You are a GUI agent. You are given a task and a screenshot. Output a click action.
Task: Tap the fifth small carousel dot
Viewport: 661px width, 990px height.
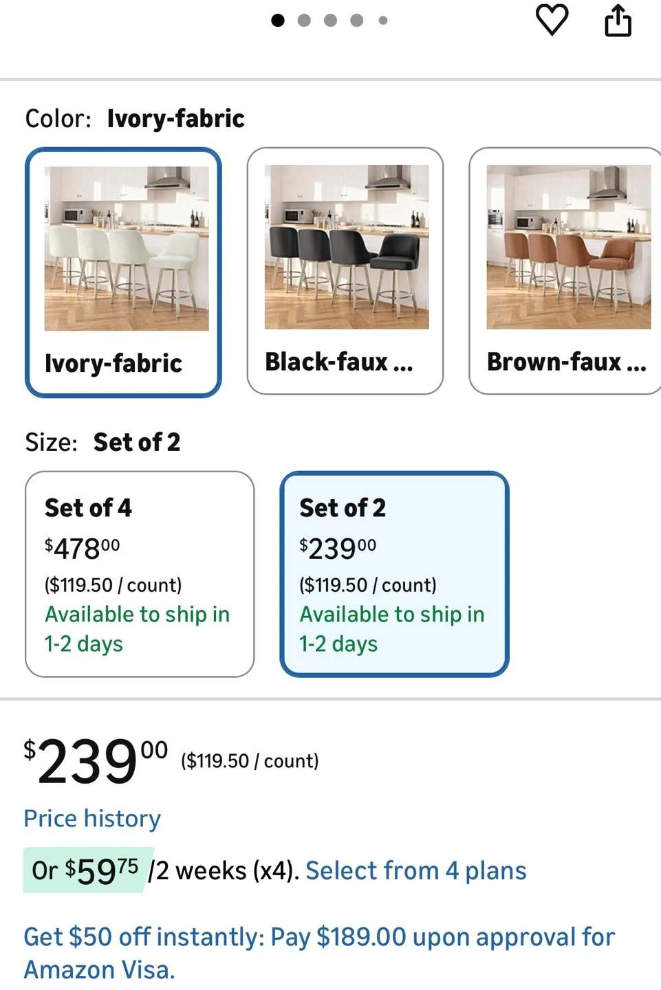[x=383, y=21]
